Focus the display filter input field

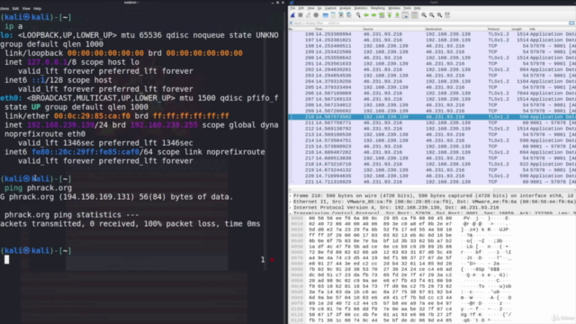coord(430,23)
